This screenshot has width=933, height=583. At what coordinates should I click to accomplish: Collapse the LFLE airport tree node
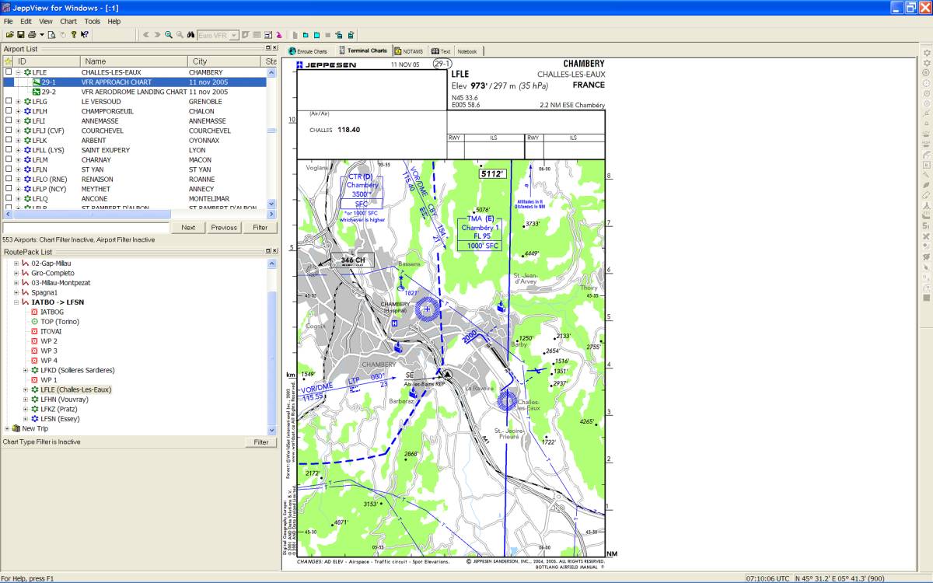18,72
